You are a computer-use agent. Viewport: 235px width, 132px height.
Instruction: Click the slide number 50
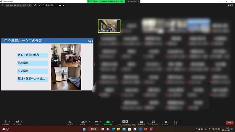(90, 41)
